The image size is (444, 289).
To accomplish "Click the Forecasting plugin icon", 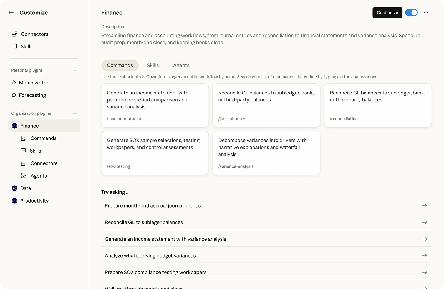I will point(14,95).
